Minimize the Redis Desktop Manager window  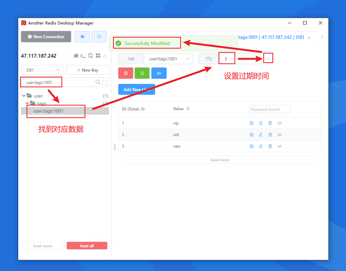pos(289,23)
